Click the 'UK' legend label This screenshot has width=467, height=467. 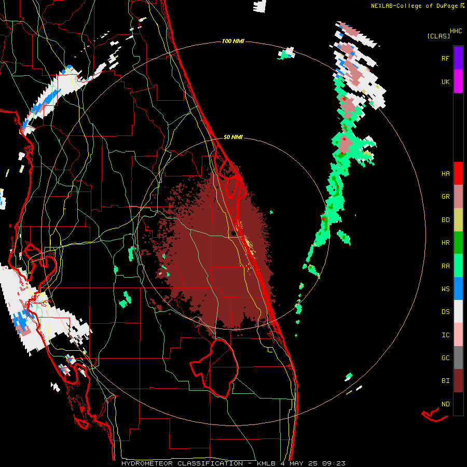point(445,81)
